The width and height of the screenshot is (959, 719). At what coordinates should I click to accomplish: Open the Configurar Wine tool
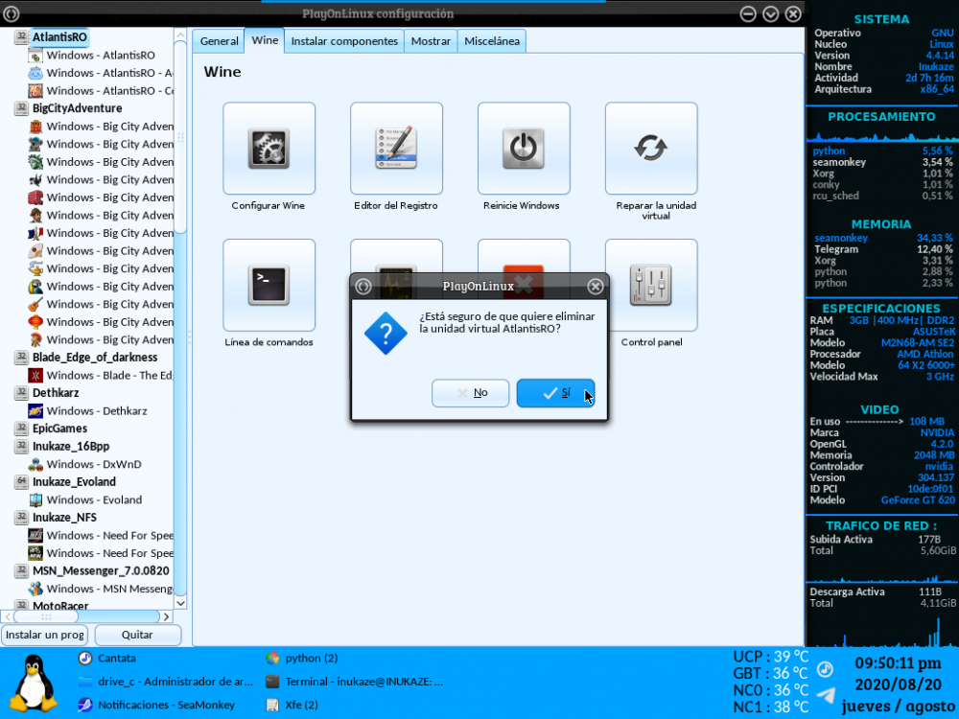click(269, 149)
